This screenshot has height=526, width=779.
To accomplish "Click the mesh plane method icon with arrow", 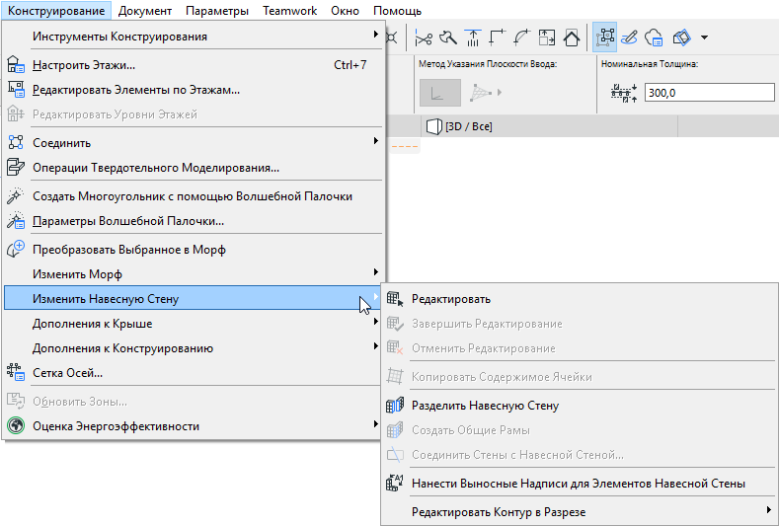I will 486,93.
